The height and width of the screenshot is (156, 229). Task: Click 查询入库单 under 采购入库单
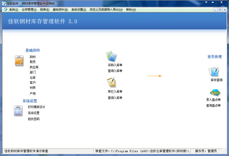(x=115, y=71)
